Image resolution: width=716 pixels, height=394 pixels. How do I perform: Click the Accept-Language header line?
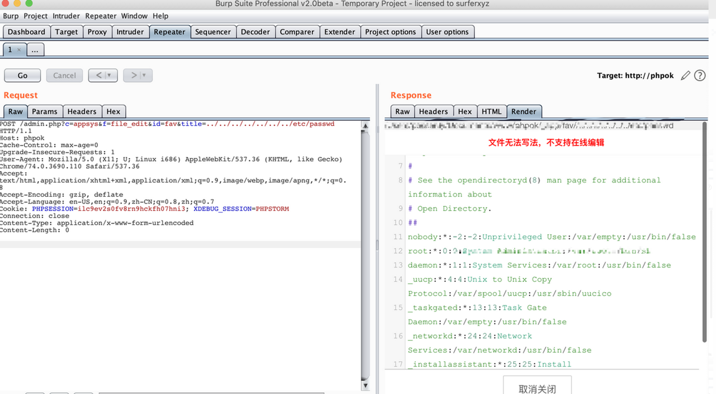107,202
